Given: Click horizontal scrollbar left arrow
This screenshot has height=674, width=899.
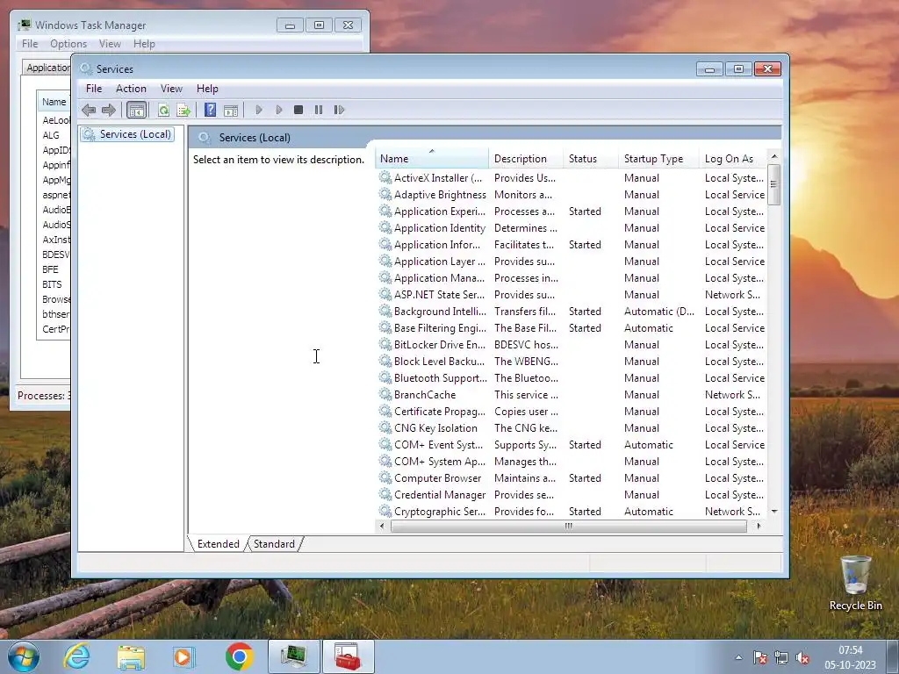Looking at the screenshot, I should (x=383, y=526).
